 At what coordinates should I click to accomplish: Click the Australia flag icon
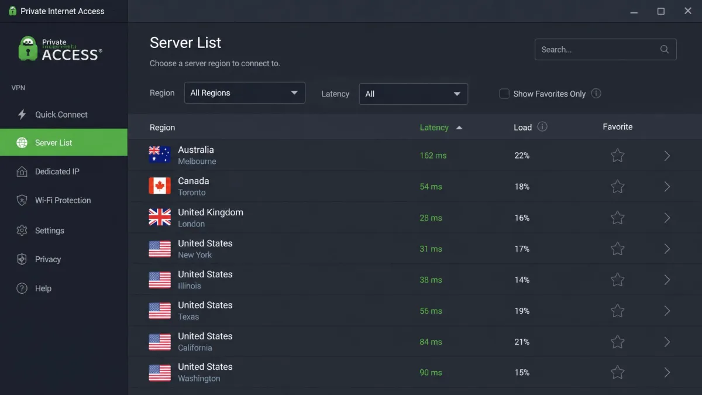click(160, 155)
